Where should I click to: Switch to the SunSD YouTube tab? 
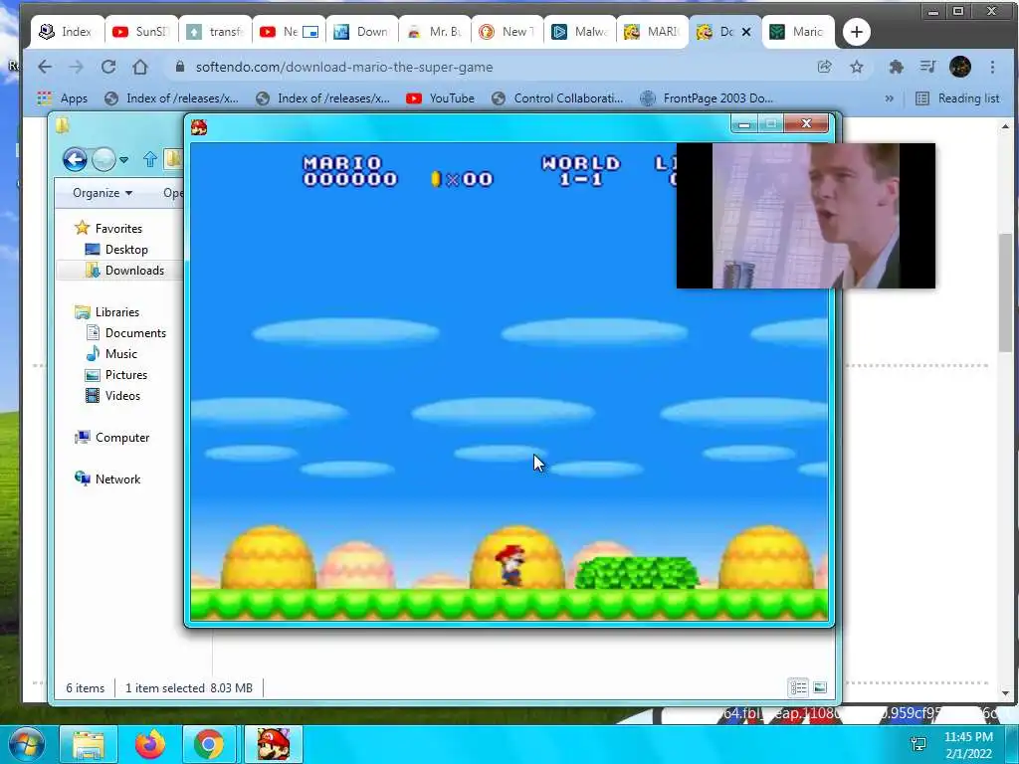click(141, 31)
